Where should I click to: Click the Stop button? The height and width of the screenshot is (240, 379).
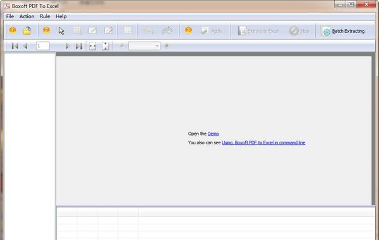pyautogui.click(x=299, y=31)
